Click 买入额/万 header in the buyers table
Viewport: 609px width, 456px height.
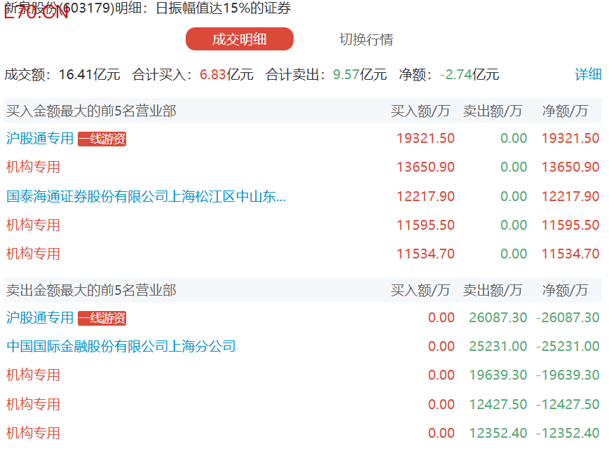tap(420, 111)
